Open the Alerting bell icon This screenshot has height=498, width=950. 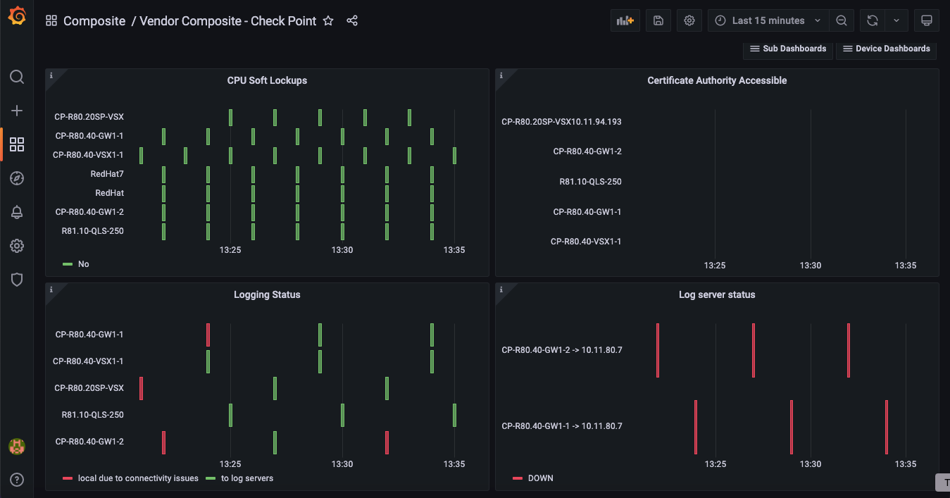17,212
